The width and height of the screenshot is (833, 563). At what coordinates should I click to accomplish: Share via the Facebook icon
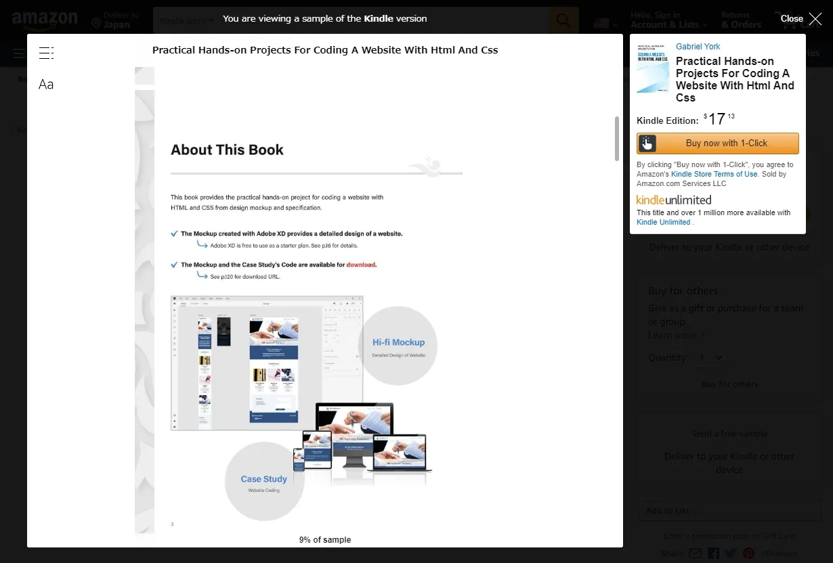[x=713, y=554]
